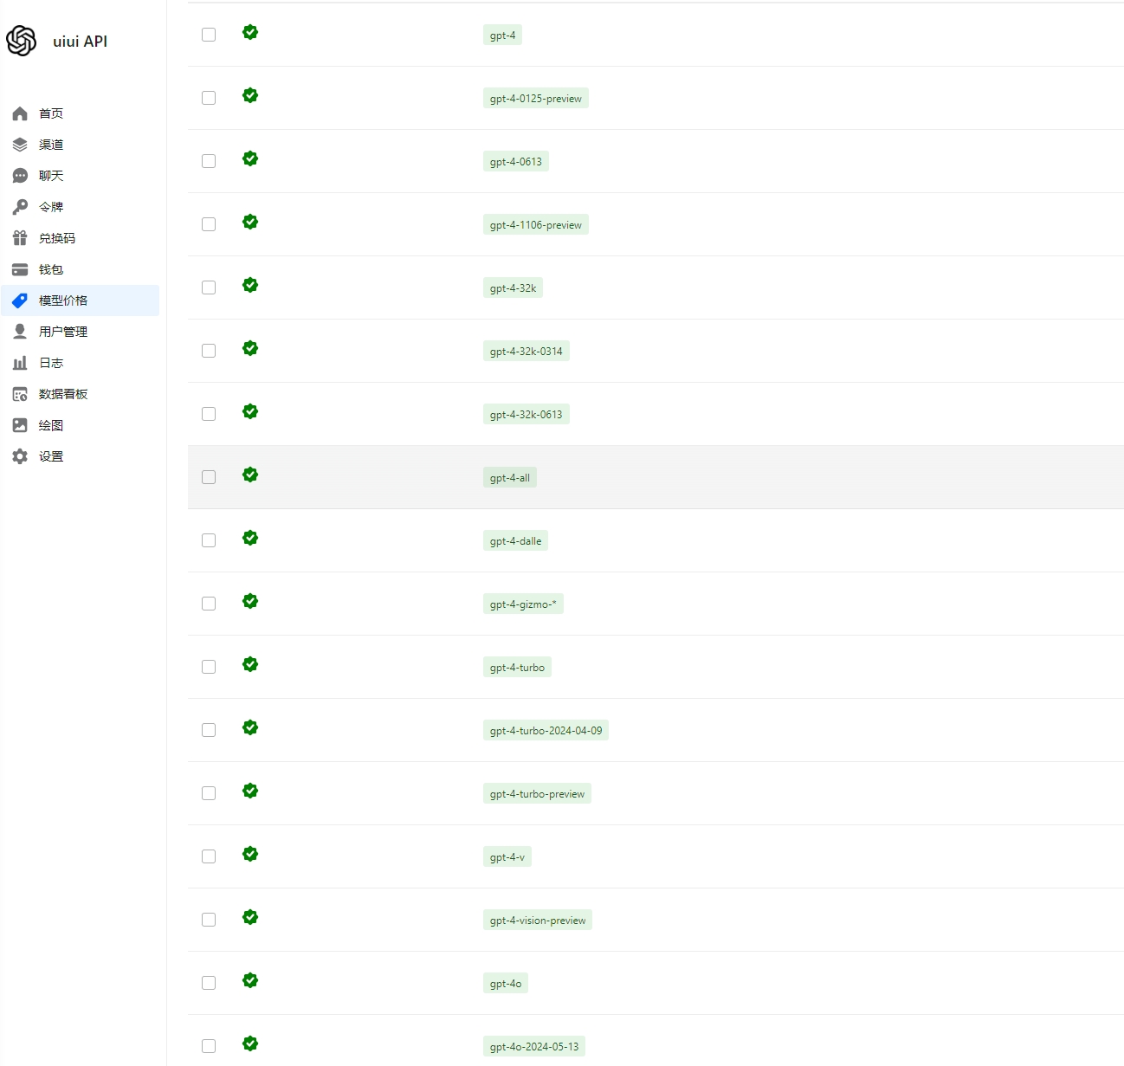
Task: Tick the gpt-4o row checkbox
Action: pos(209,983)
